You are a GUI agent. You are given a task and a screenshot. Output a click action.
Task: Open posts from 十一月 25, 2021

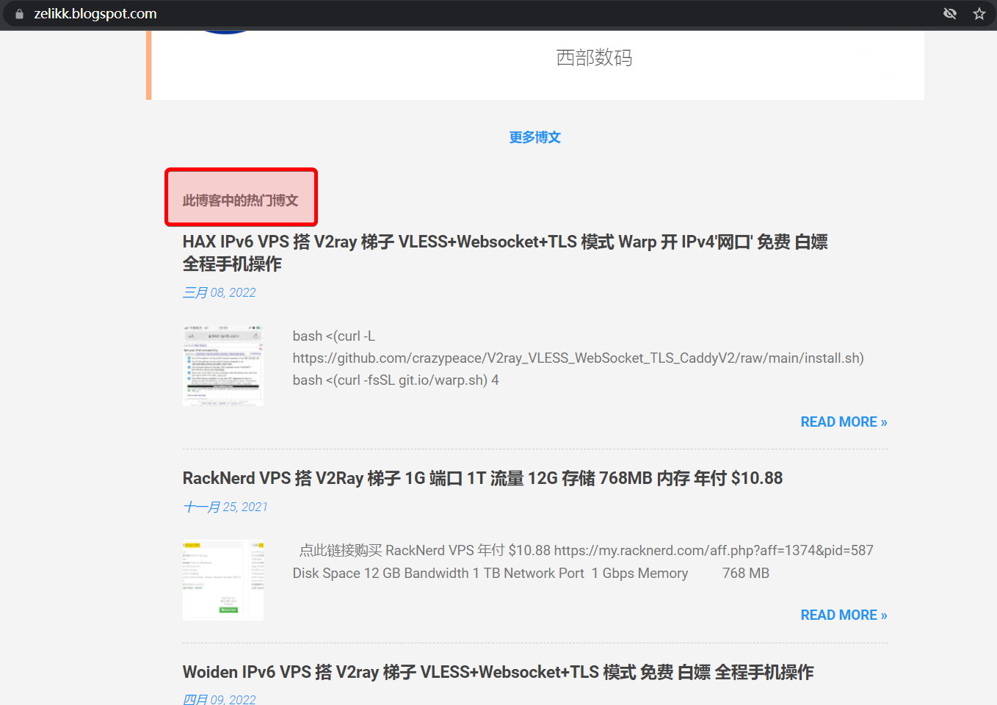point(225,506)
